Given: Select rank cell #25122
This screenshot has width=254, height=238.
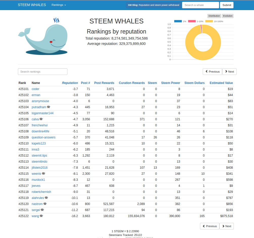Looking at the screenshot, I should [x=23, y=216].
